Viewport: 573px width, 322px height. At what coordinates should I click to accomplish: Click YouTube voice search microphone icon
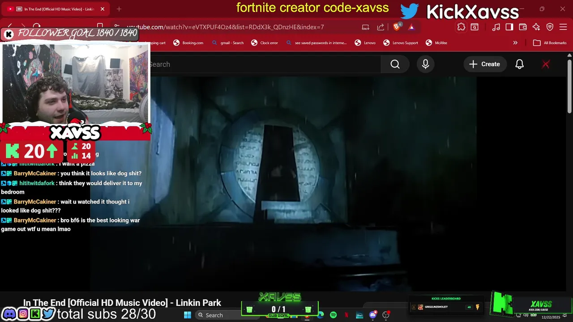425,64
